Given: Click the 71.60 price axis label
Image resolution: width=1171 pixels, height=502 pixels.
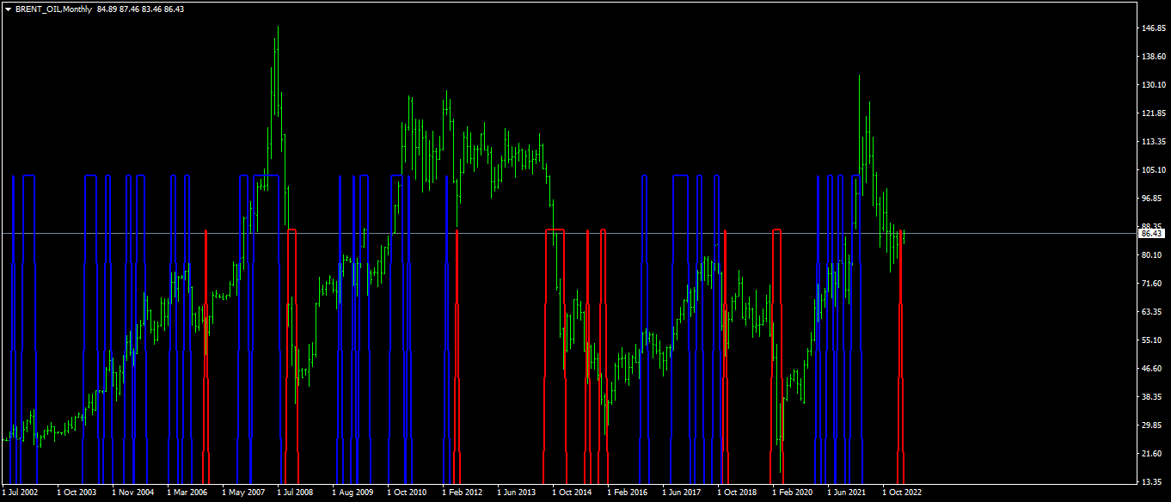Looking at the screenshot, I should [x=1151, y=284].
